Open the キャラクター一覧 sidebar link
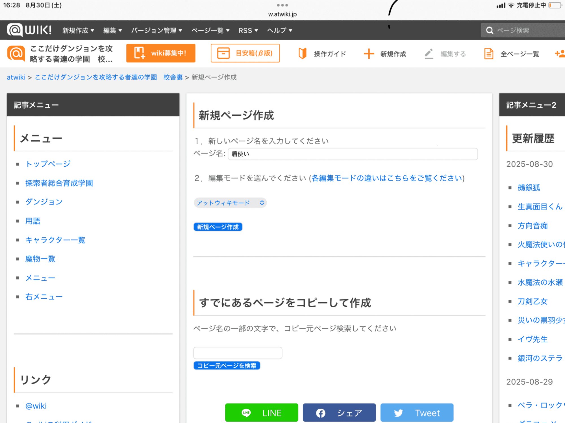Image resolution: width=565 pixels, height=423 pixels. tap(55, 240)
